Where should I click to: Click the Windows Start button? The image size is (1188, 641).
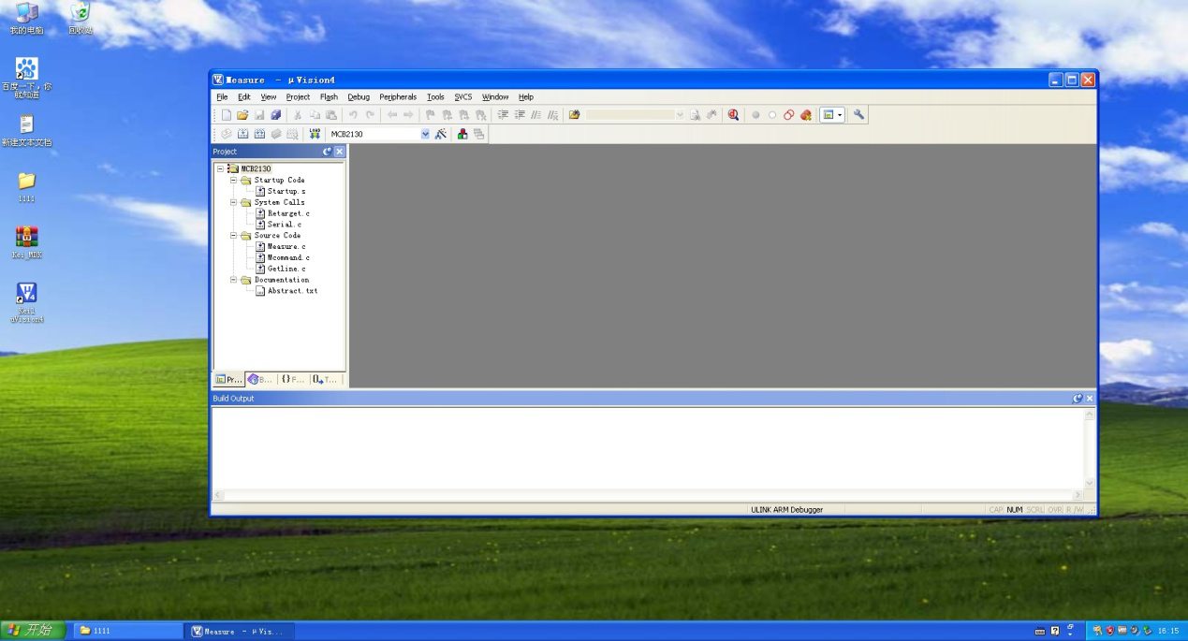pos(33,631)
